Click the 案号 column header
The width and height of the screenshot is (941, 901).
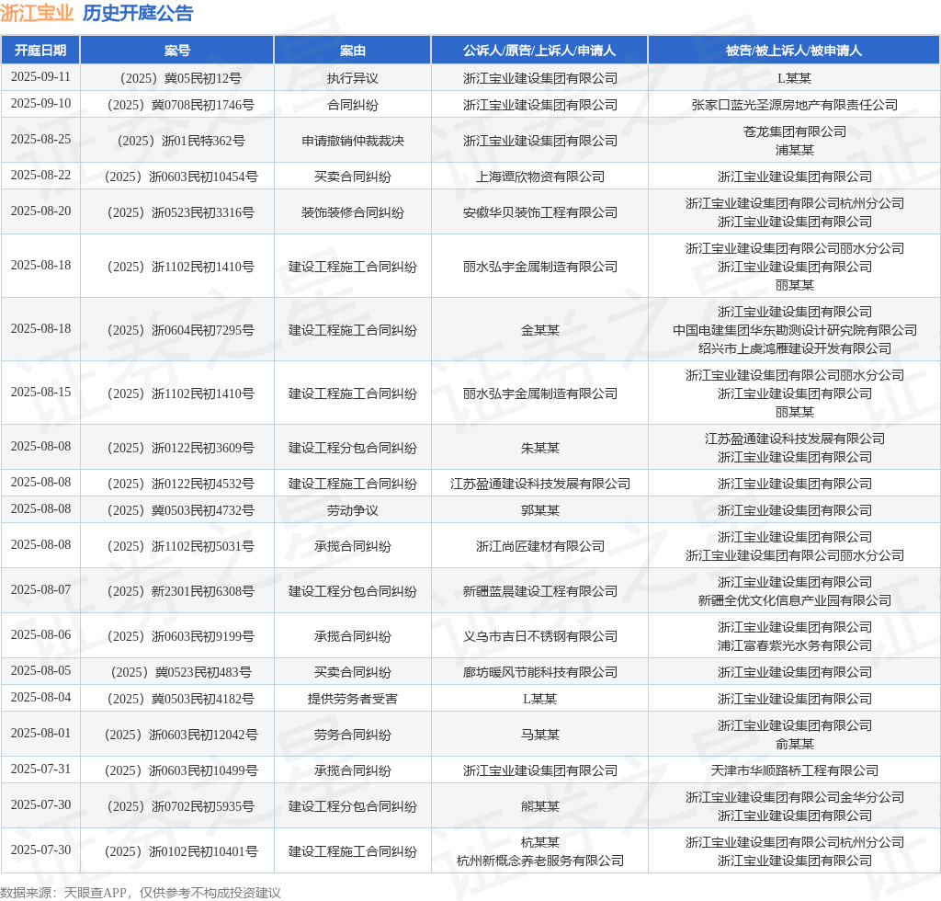click(177, 51)
